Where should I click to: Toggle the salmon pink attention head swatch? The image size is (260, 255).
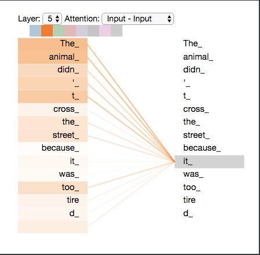[70, 31]
